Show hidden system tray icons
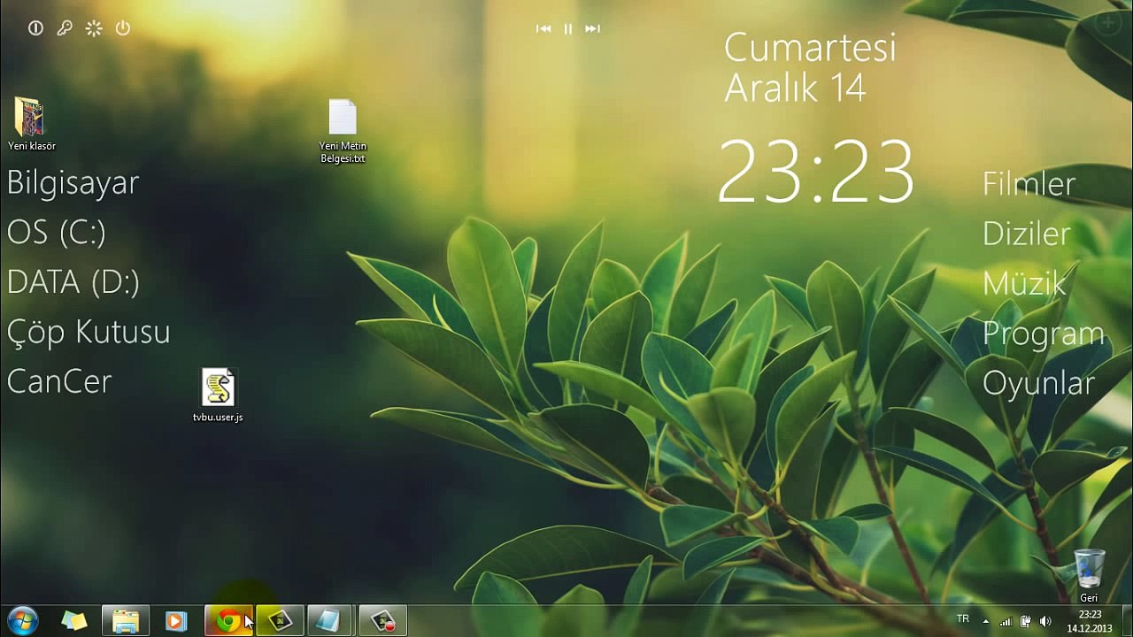 click(985, 621)
